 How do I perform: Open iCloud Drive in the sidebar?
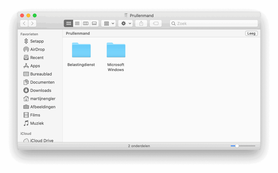point(42,140)
